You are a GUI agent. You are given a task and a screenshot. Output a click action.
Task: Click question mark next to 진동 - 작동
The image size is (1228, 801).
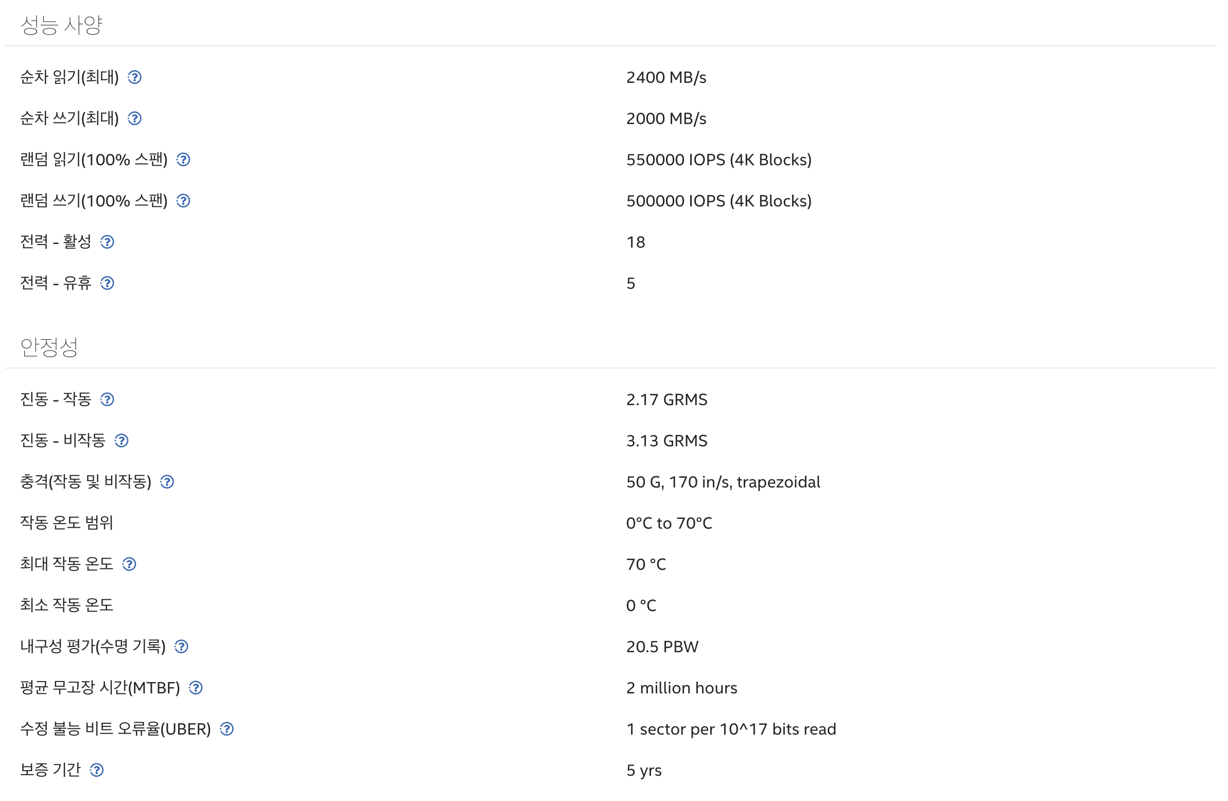point(108,399)
